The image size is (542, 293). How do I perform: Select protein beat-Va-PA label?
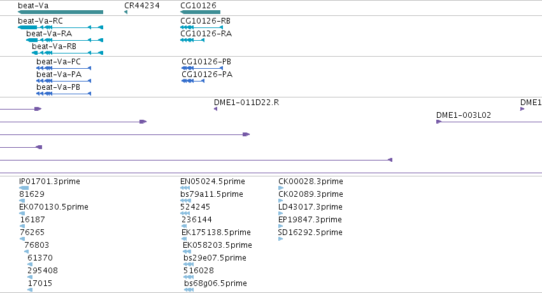tap(59, 75)
